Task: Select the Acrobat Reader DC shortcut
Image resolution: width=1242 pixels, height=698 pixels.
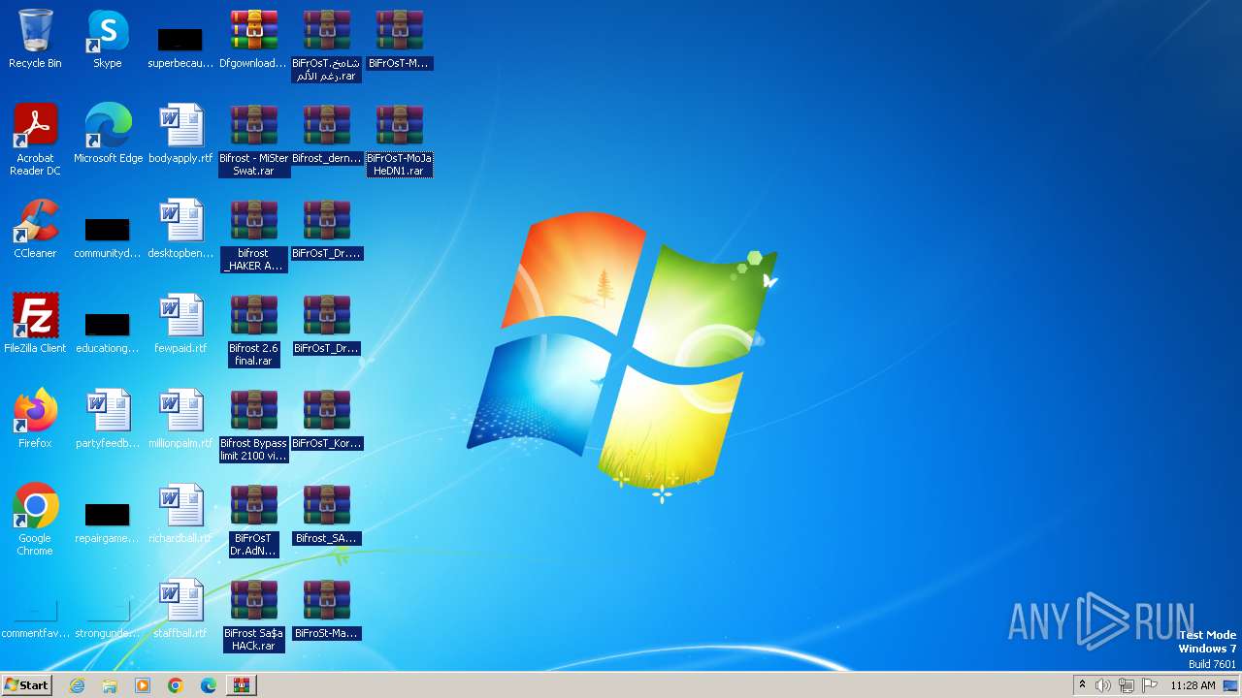Action: [35, 140]
